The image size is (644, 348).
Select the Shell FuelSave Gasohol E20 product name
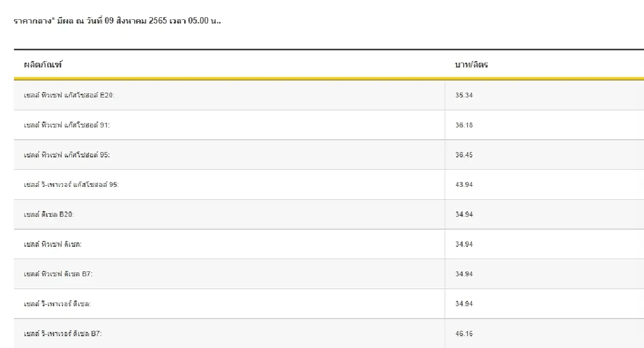click(x=69, y=95)
